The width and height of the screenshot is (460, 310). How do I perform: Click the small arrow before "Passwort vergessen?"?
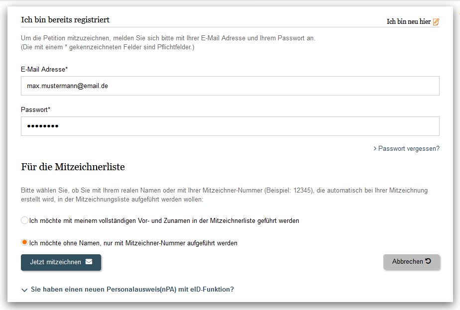(x=375, y=148)
